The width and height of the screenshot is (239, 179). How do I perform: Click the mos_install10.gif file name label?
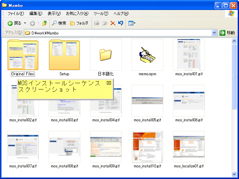(x=147, y=166)
